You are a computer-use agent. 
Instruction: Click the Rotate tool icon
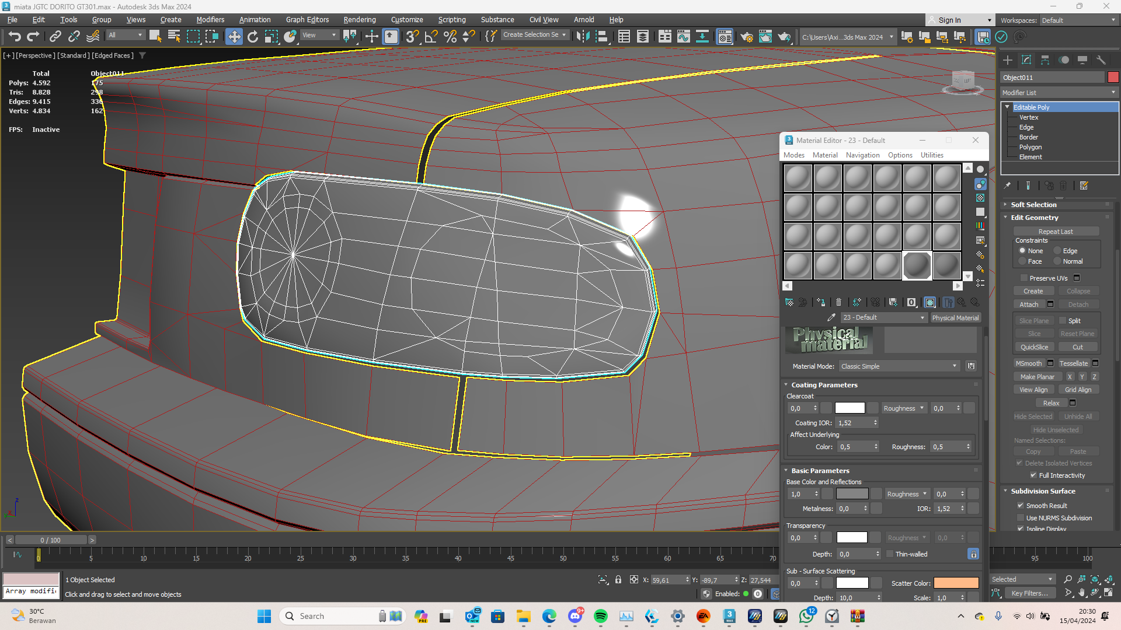[252, 37]
